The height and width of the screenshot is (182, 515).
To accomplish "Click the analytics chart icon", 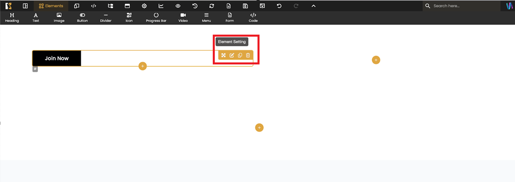I will tap(161, 6).
